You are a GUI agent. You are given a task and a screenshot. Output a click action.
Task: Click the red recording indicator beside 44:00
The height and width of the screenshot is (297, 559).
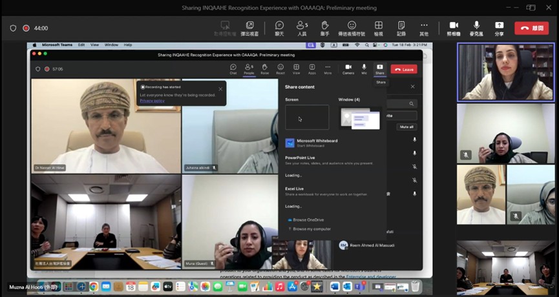click(x=26, y=28)
